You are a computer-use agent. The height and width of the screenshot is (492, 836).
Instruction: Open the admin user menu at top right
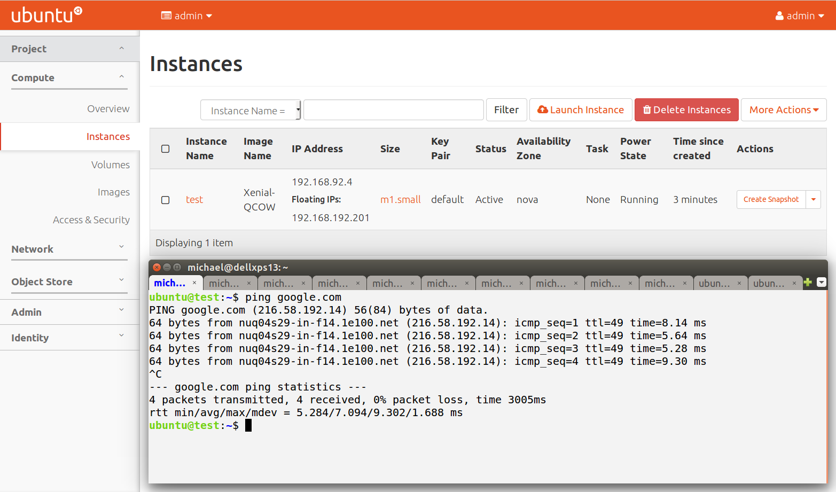point(799,15)
